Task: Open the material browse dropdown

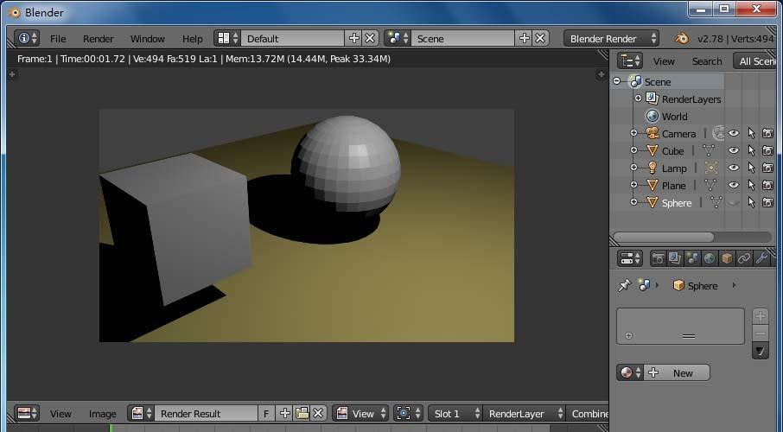Action: click(x=630, y=372)
